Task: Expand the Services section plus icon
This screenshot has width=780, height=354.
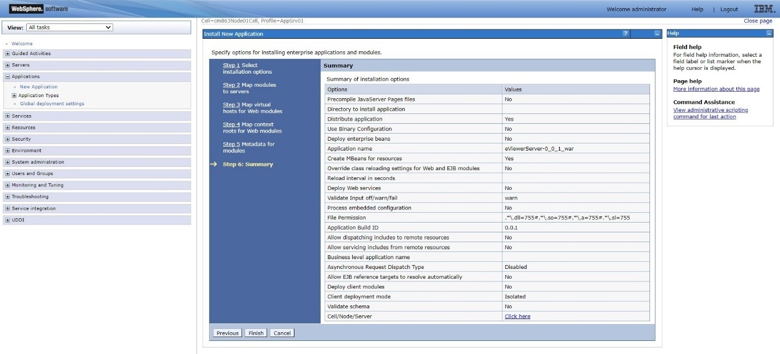Action: point(7,116)
